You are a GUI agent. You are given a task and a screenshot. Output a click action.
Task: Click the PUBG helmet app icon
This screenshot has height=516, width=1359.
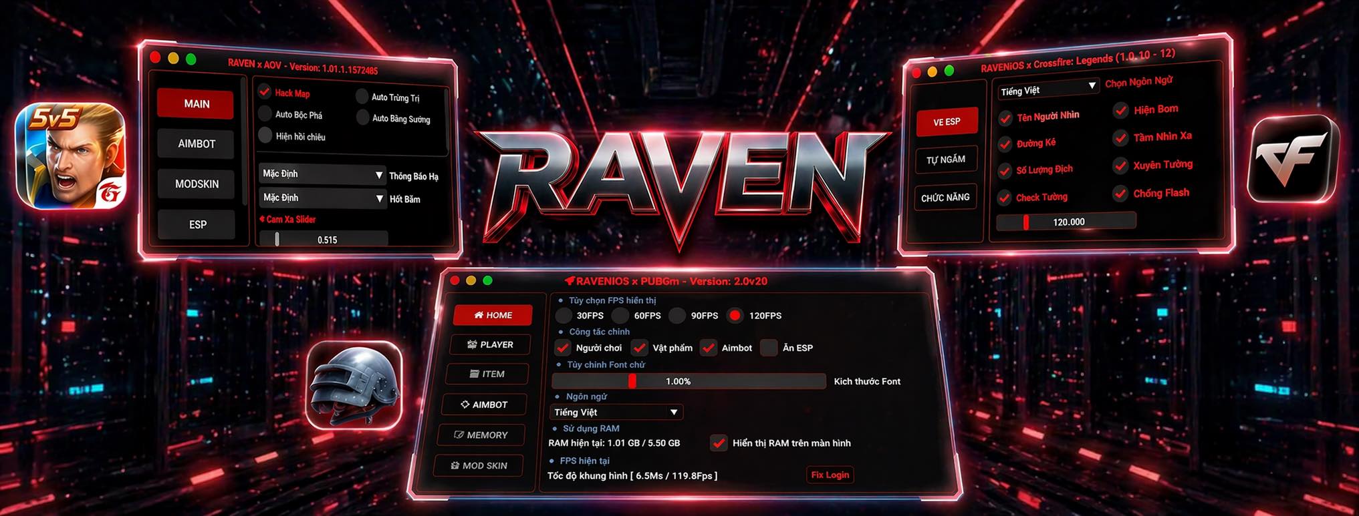click(354, 386)
